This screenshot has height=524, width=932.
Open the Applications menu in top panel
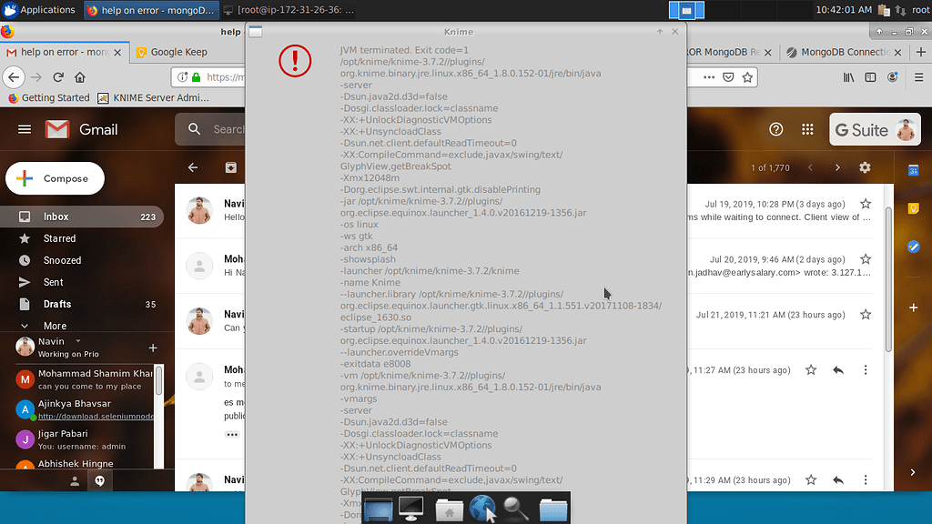coord(40,10)
